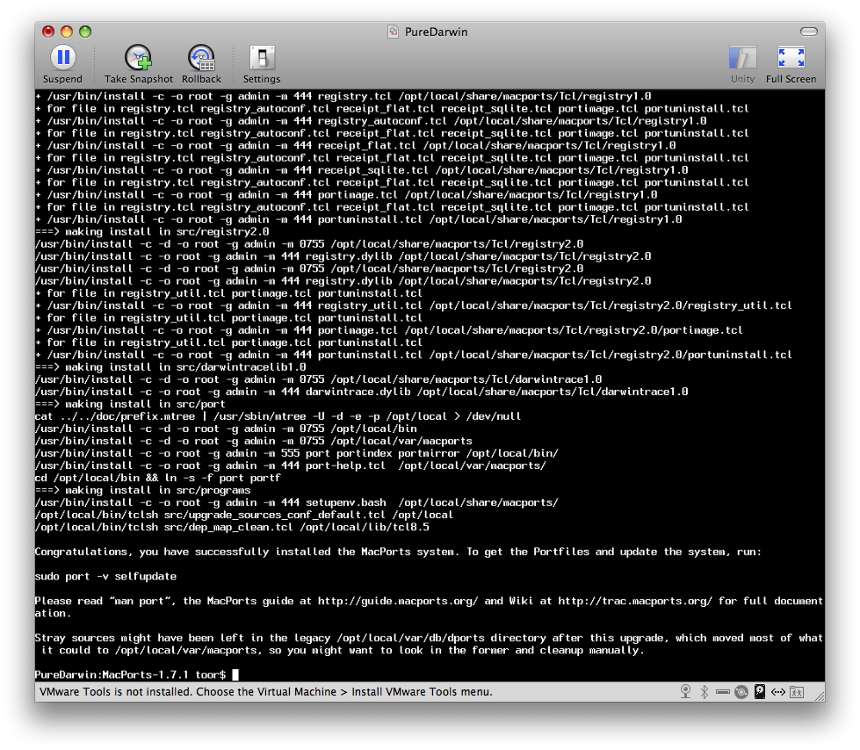Click the VMware Tools not installed notice
The height and width of the screenshot is (750, 860).
pos(266,692)
